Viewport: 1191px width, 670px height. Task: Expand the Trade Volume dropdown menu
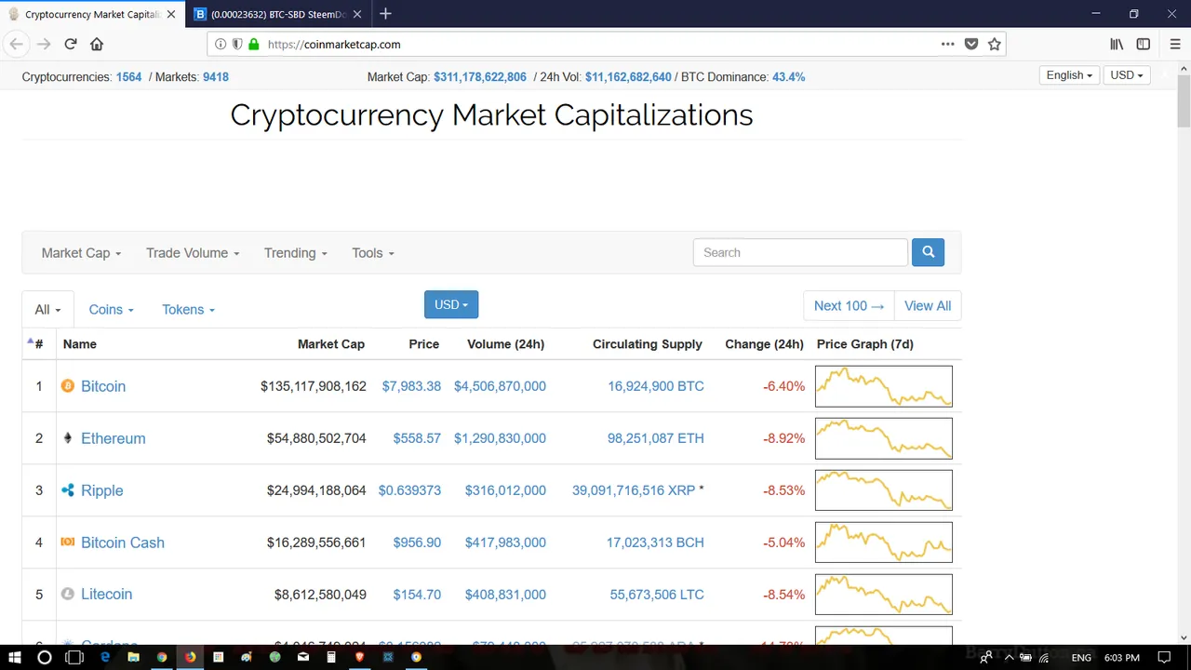tap(193, 253)
